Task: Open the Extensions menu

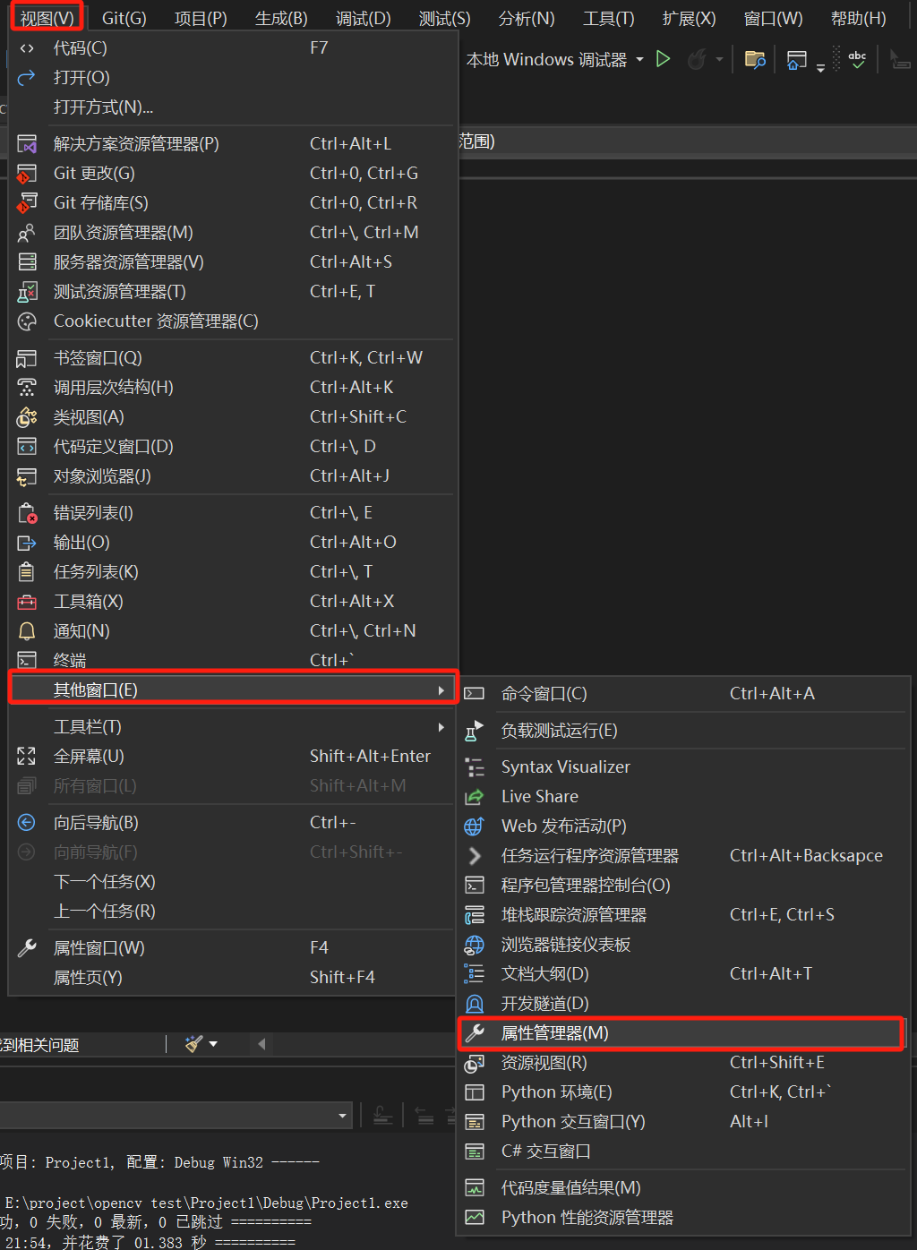Action: point(689,18)
